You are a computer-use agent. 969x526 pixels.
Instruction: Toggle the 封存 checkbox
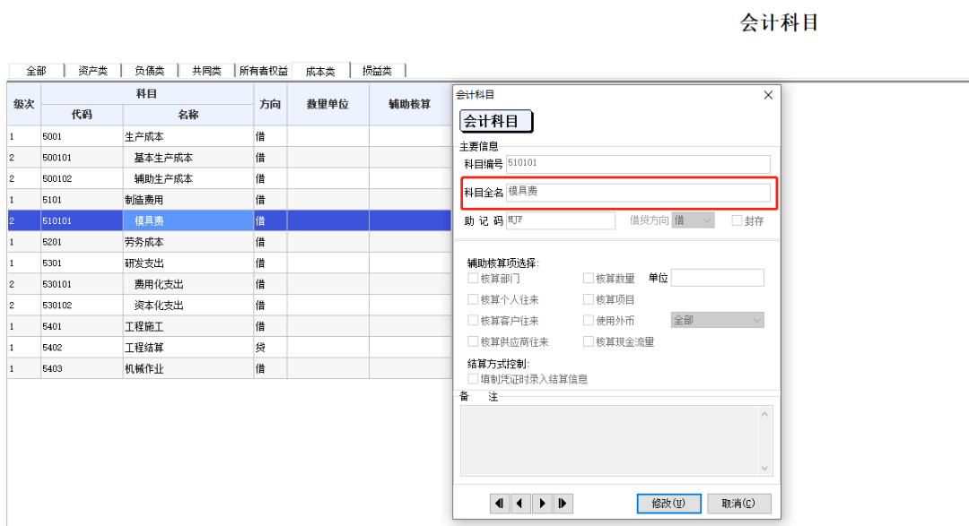737,220
